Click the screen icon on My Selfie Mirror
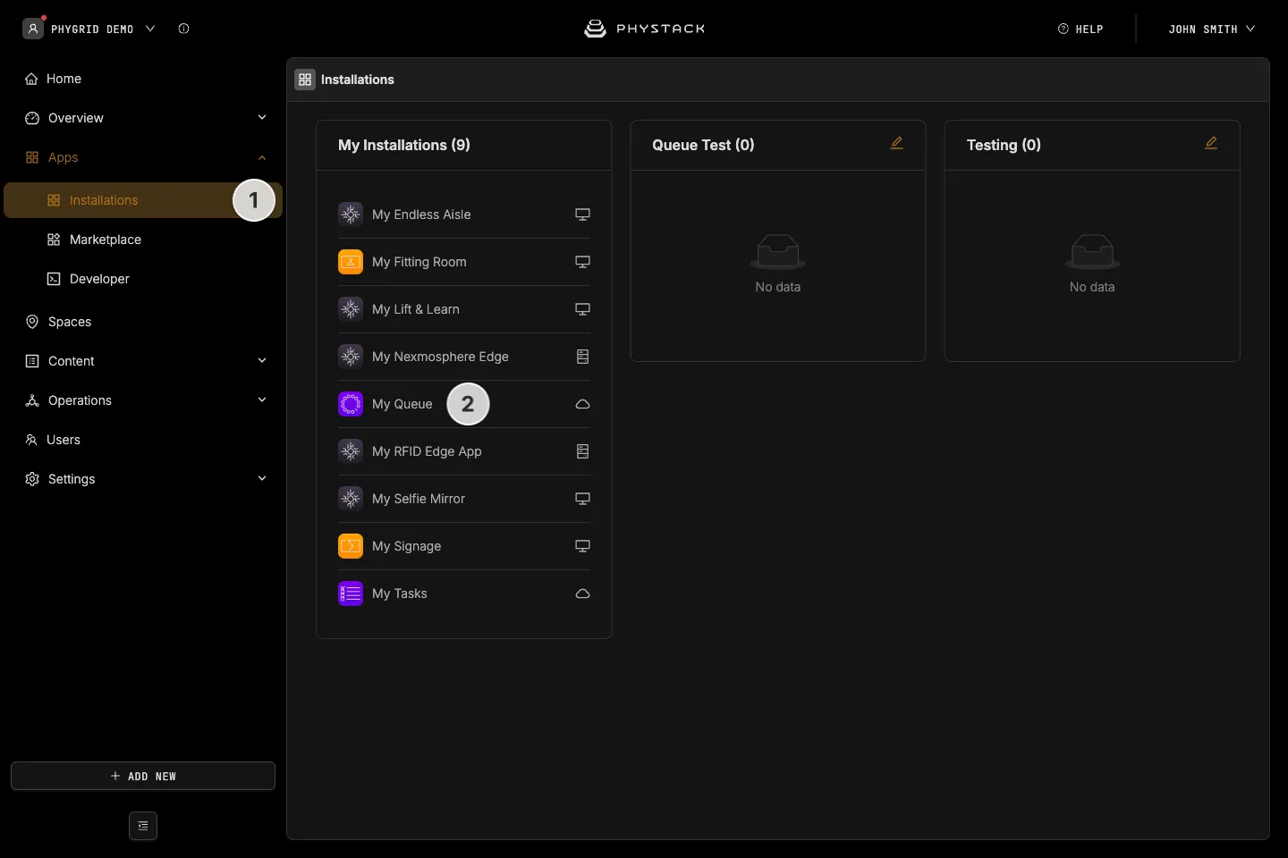The height and width of the screenshot is (858, 1288). tap(582, 499)
